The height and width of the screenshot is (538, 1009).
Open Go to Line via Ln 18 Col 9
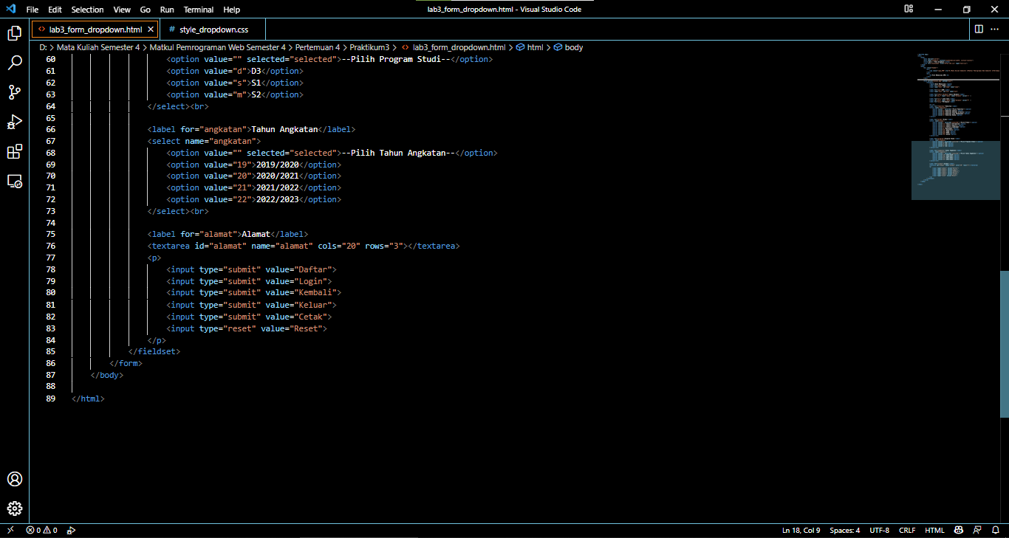(x=800, y=530)
